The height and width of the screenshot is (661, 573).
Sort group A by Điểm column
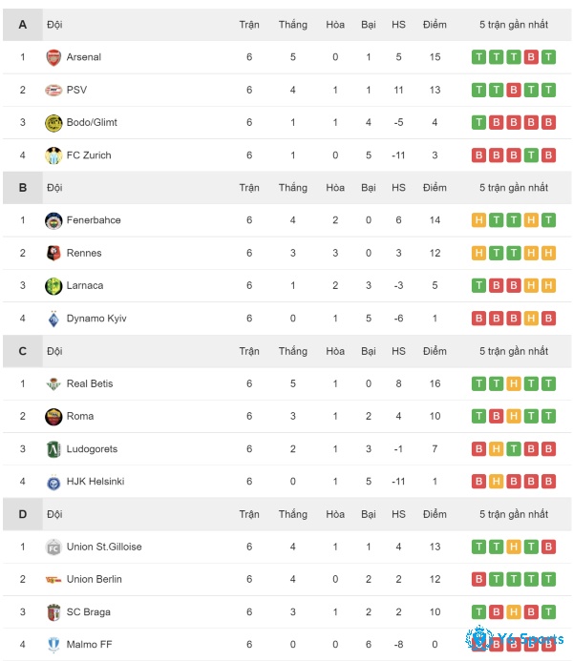pos(435,25)
